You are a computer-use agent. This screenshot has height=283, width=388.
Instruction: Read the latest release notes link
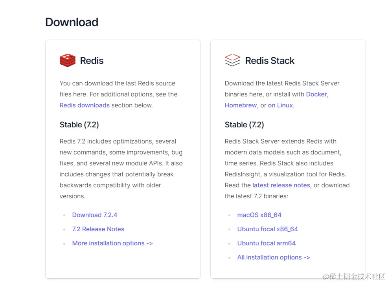(281, 185)
